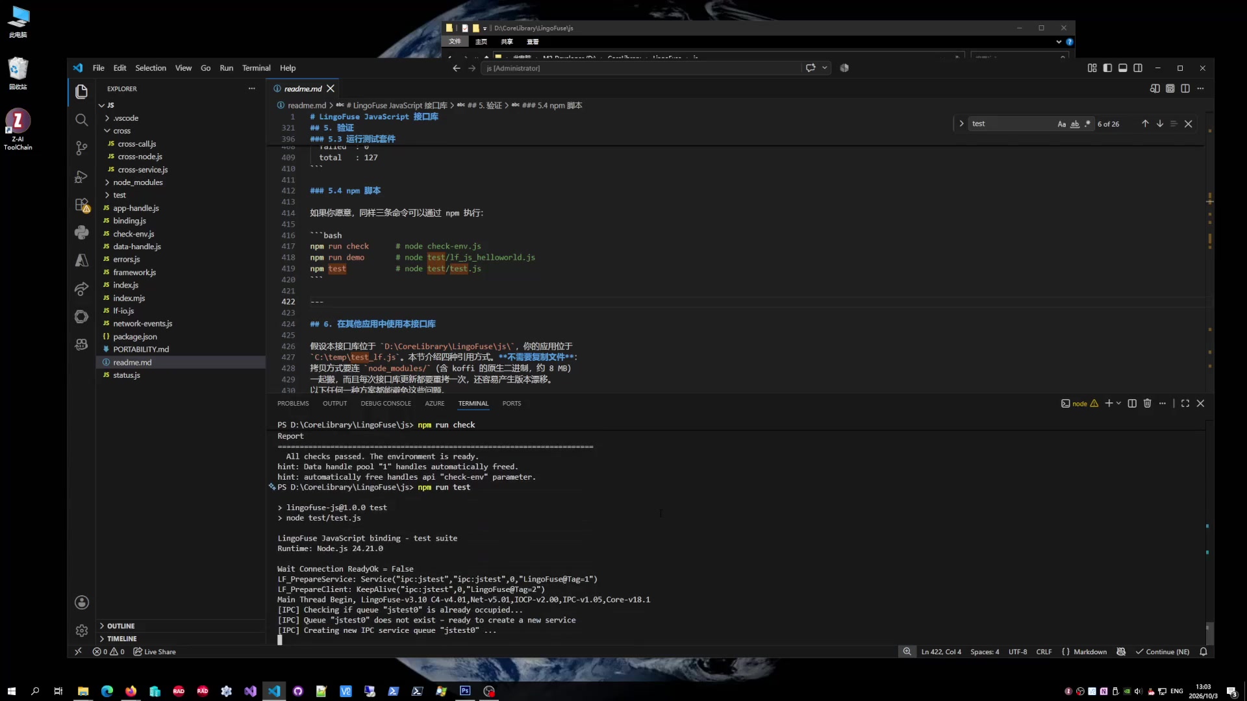1247x701 pixels.
Task: Toggle Find in Selection option
Action: pyautogui.click(x=1174, y=123)
